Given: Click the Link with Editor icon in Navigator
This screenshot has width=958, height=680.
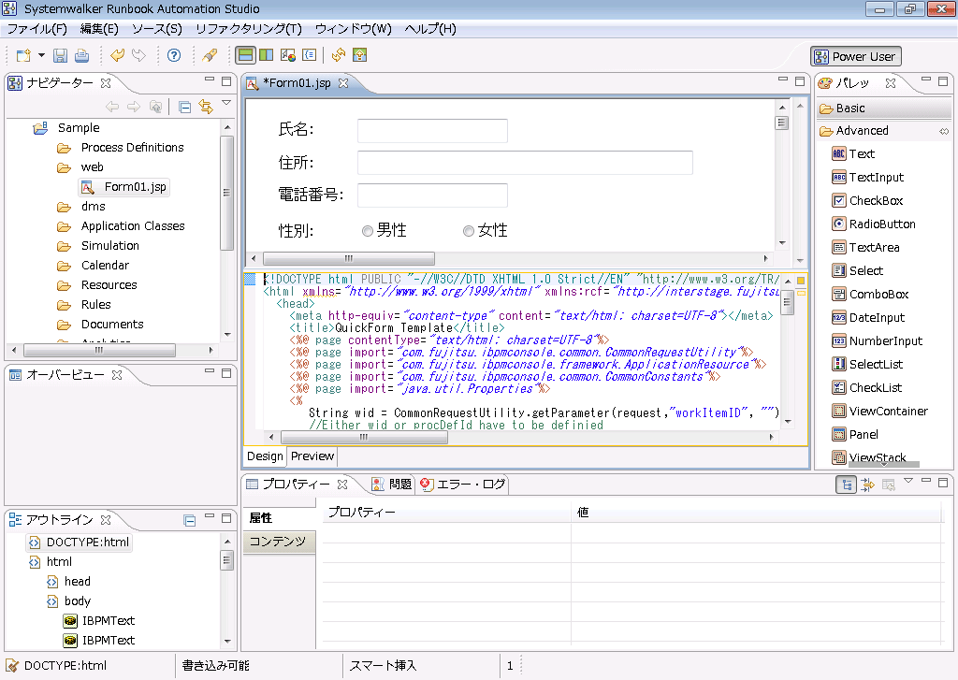Looking at the screenshot, I should click(206, 107).
